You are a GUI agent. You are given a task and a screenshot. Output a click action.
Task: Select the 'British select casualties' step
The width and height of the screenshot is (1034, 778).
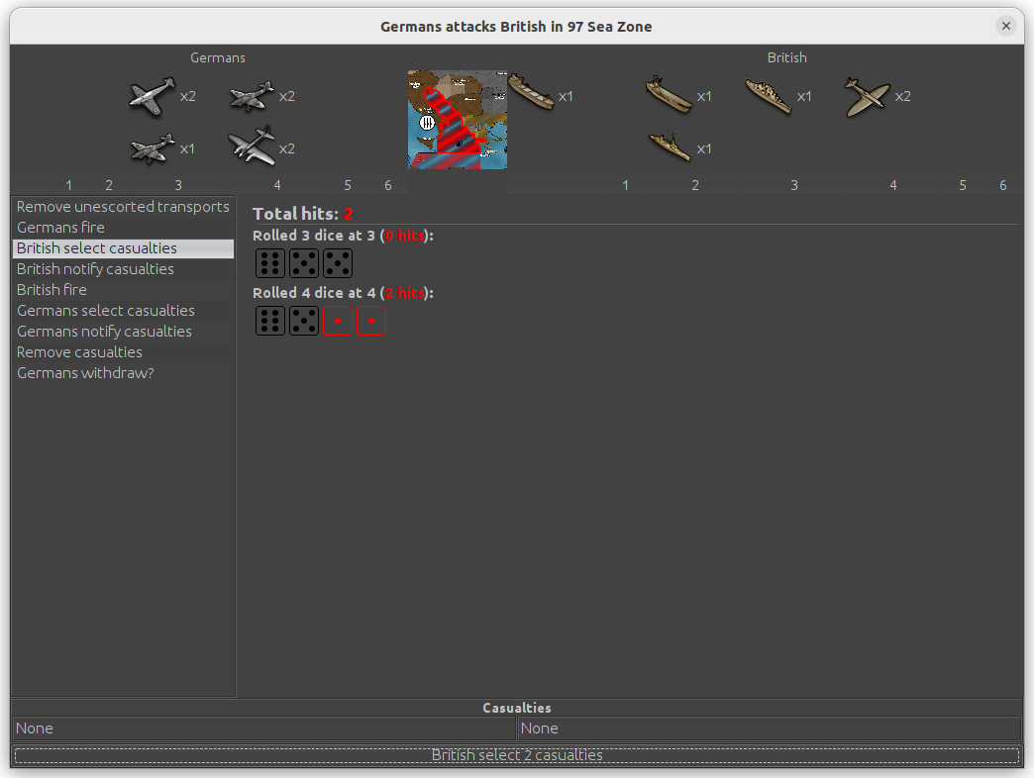point(97,248)
